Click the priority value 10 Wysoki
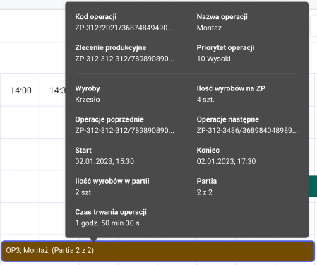 (214, 59)
